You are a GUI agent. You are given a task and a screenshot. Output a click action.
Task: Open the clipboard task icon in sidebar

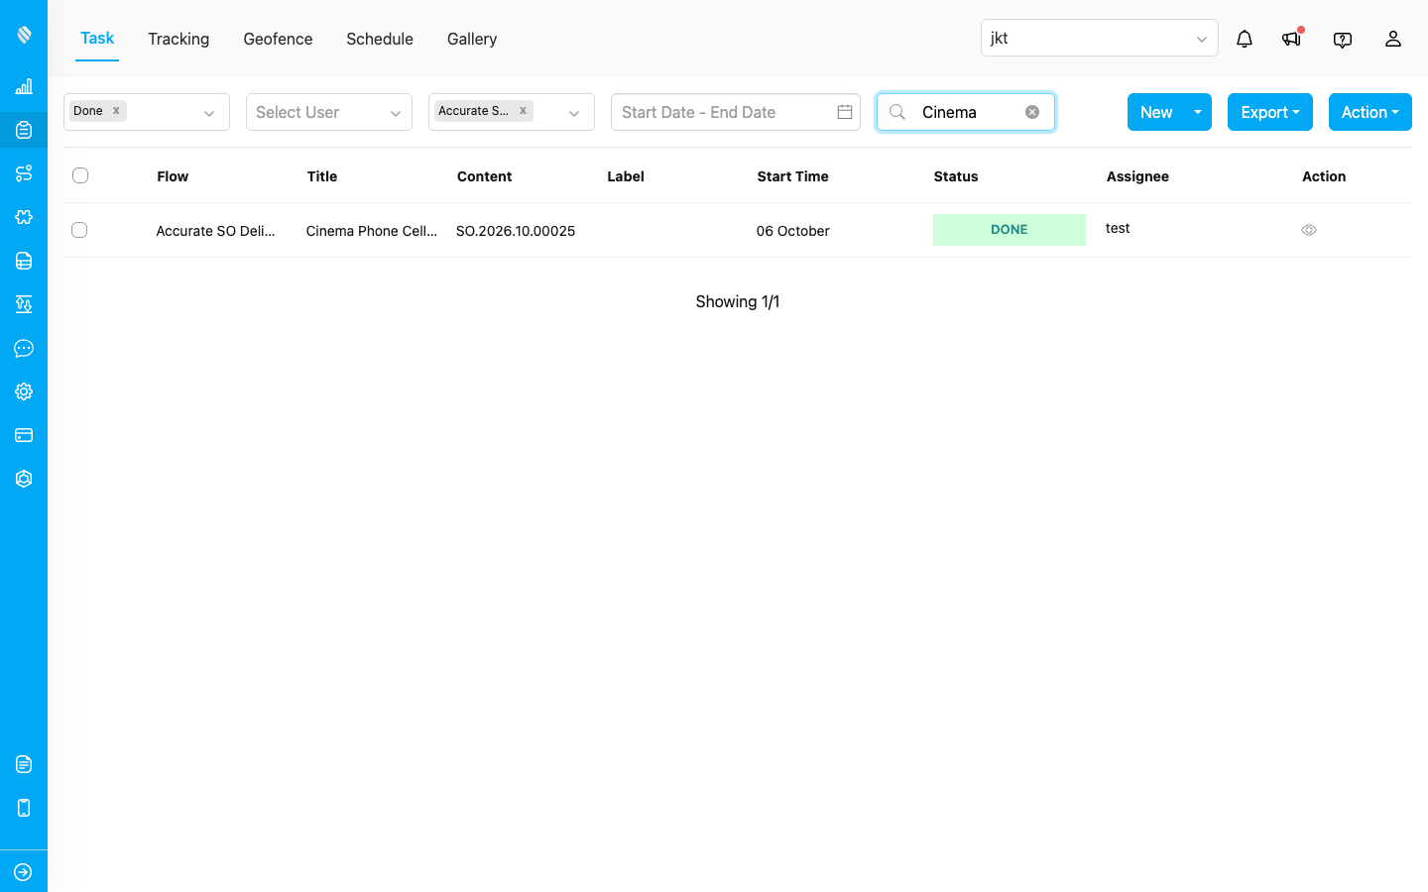24,130
